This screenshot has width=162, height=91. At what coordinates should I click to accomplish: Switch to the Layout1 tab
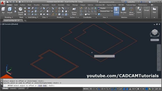click(13, 88)
